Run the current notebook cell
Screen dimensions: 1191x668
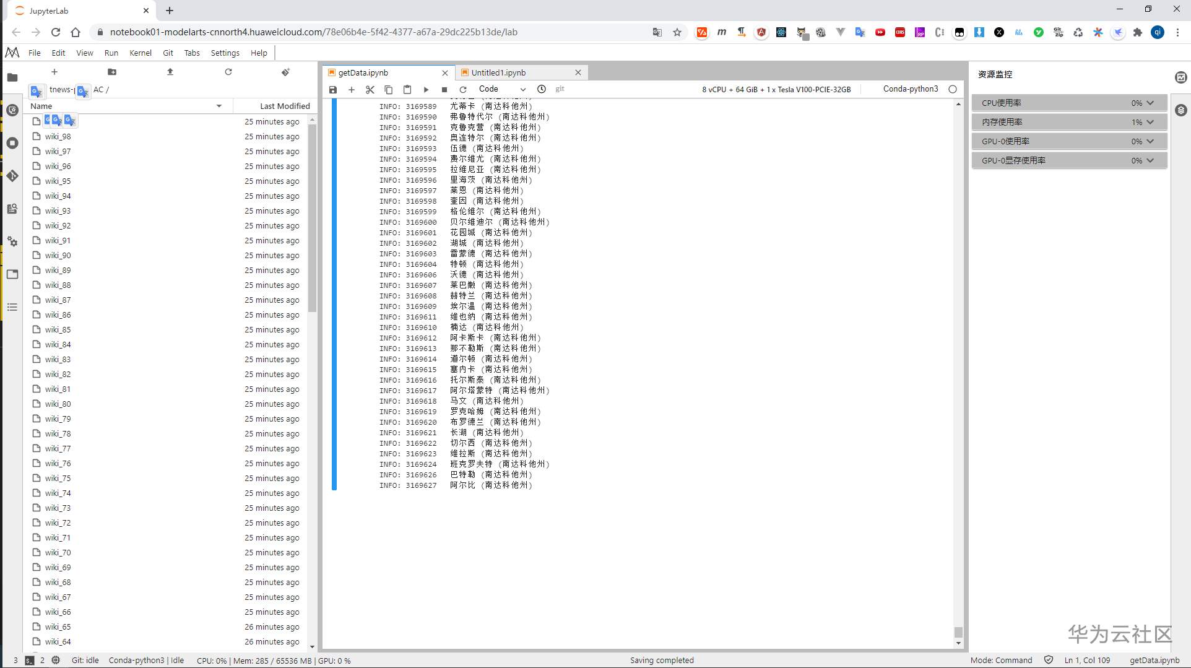pos(426,89)
